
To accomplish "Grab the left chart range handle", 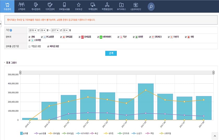I will [20, 73].
